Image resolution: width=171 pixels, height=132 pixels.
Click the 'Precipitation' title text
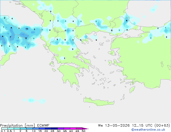pos(11,126)
